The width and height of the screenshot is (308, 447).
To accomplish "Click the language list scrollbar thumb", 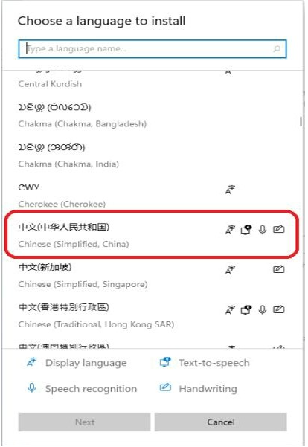I will click(x=301, y=121).
